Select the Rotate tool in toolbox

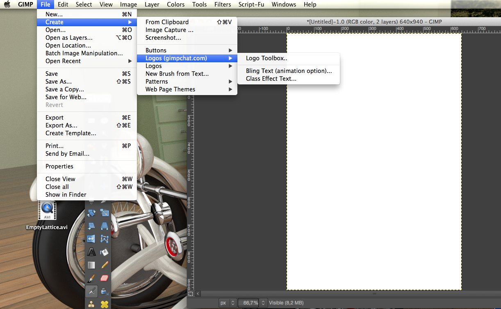[x=91, y=213]
